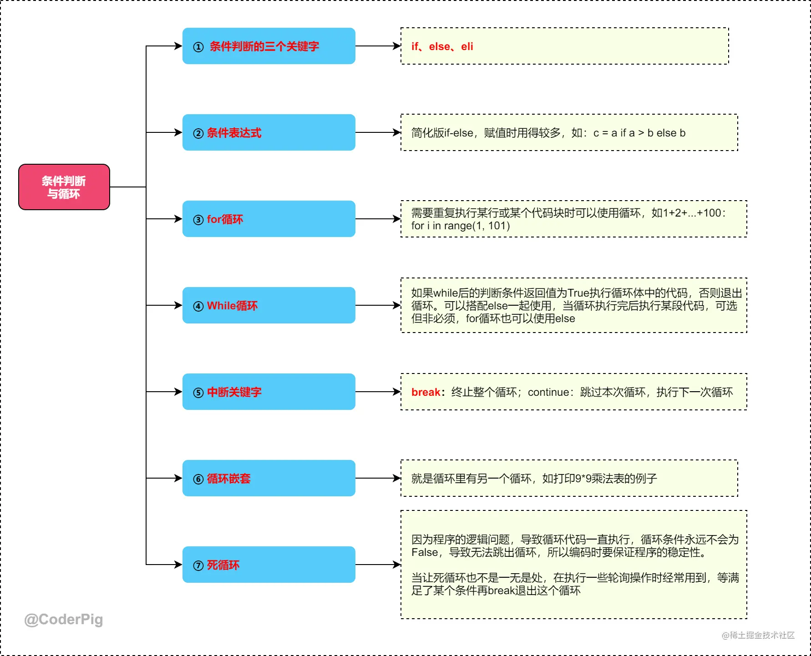Click the note explaining 死循环 causes
Image resolution: width=811 pixels, height=656 pixels.
point(574,565)
